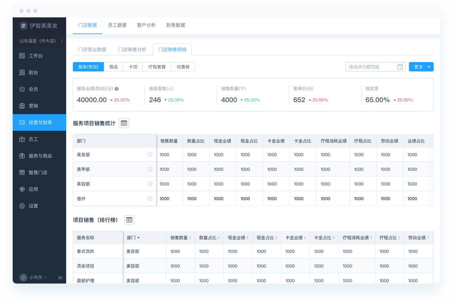Open 员工 section in sidebar
453x304 pixels.
pos(39,139)
